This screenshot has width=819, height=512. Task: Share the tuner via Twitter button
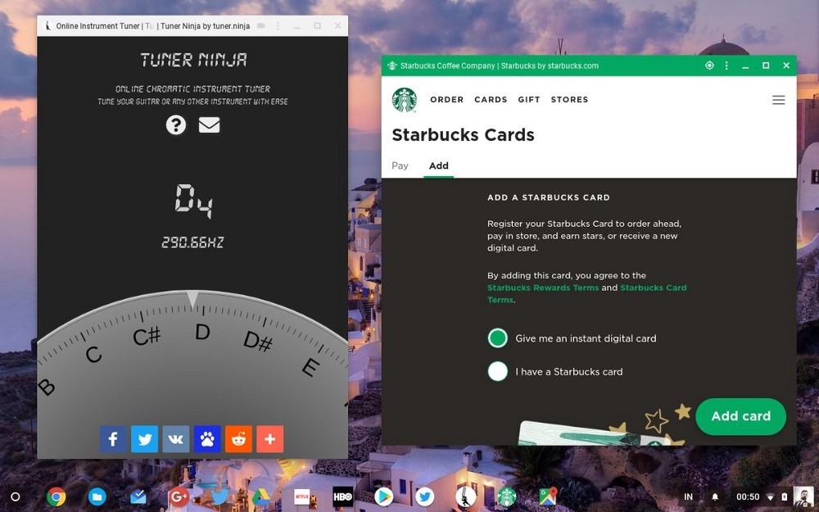click(145, 439)
